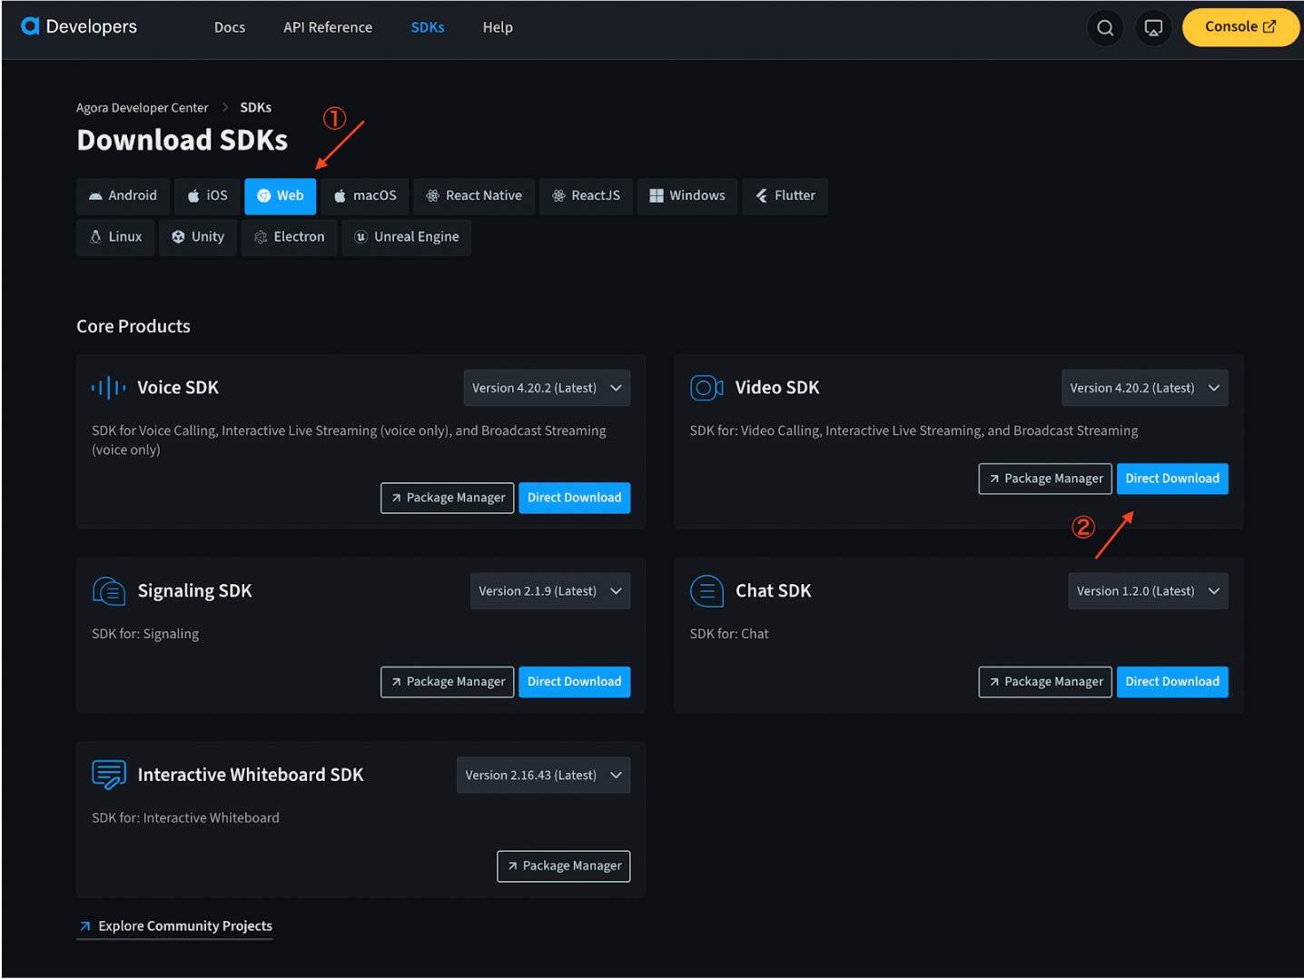This screenshot has width=1304, height=979.
Task: Go to API Reference
Action: [x=328, y=27]
